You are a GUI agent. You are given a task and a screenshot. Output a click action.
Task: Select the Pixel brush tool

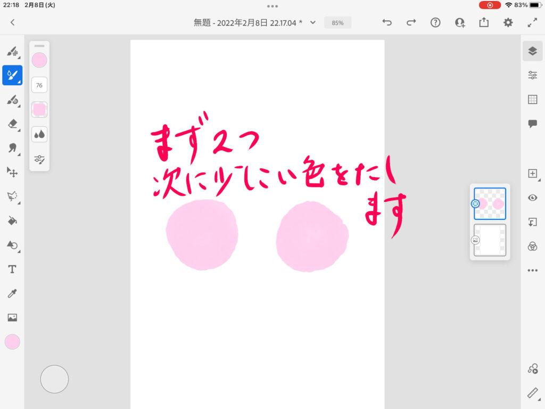pyautogui.click(x=12, y=52)
